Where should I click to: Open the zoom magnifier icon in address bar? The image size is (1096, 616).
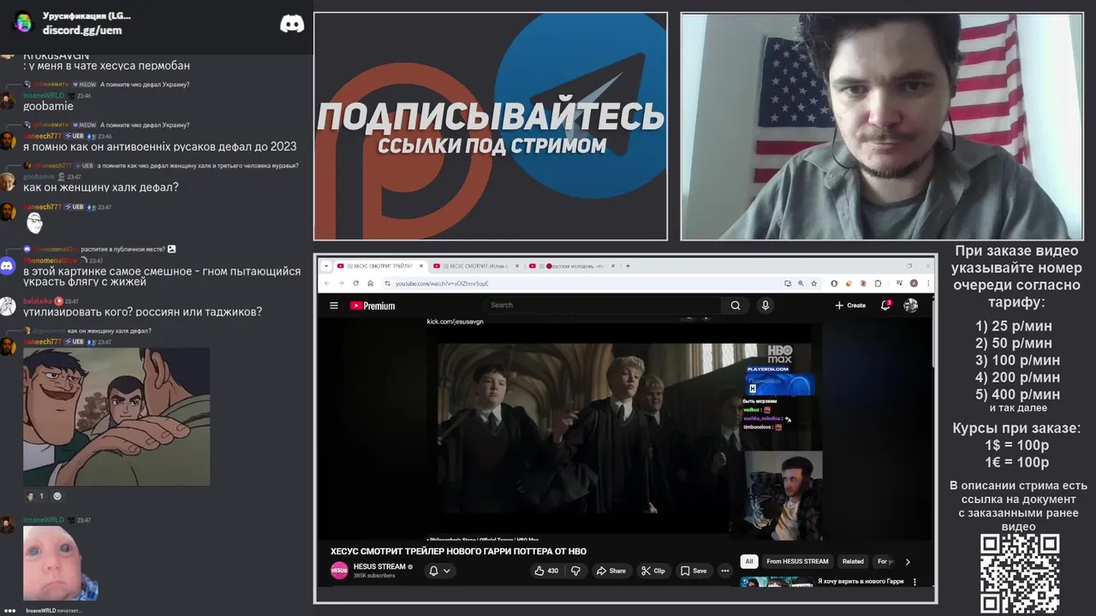(801, 283)
